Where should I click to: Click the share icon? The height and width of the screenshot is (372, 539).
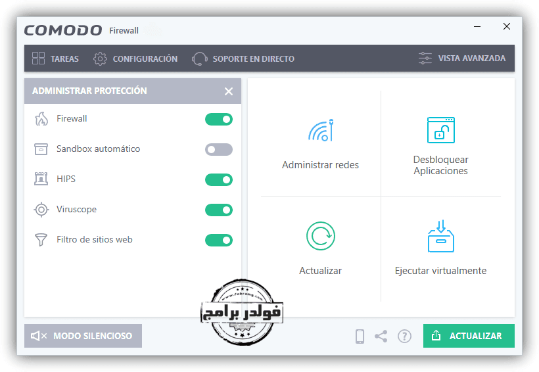point(381,336)
